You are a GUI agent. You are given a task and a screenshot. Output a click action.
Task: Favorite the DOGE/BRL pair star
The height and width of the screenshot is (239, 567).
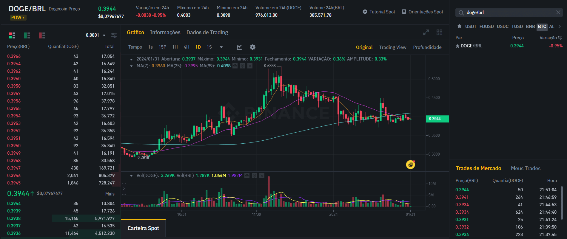click(x=457, y=46)
